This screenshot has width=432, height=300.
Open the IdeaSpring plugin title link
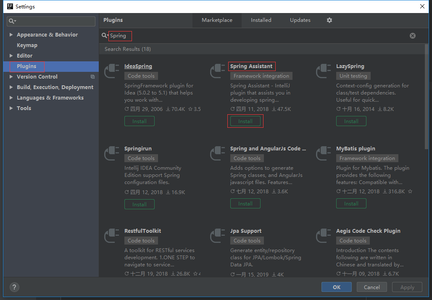pos(138,66)
